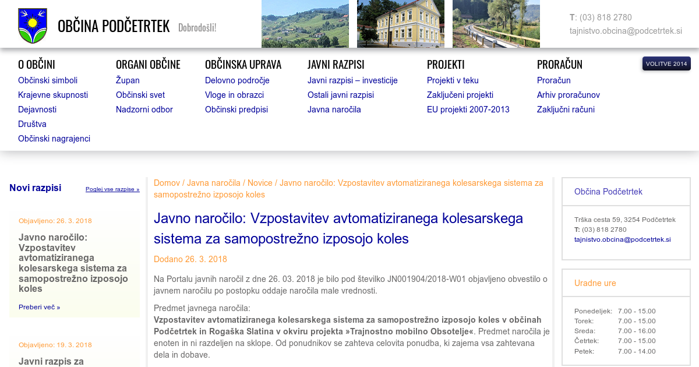Open the hillside vineyard header photo
The height and width of the screenshot is (367, 699).
pos(305,24)
